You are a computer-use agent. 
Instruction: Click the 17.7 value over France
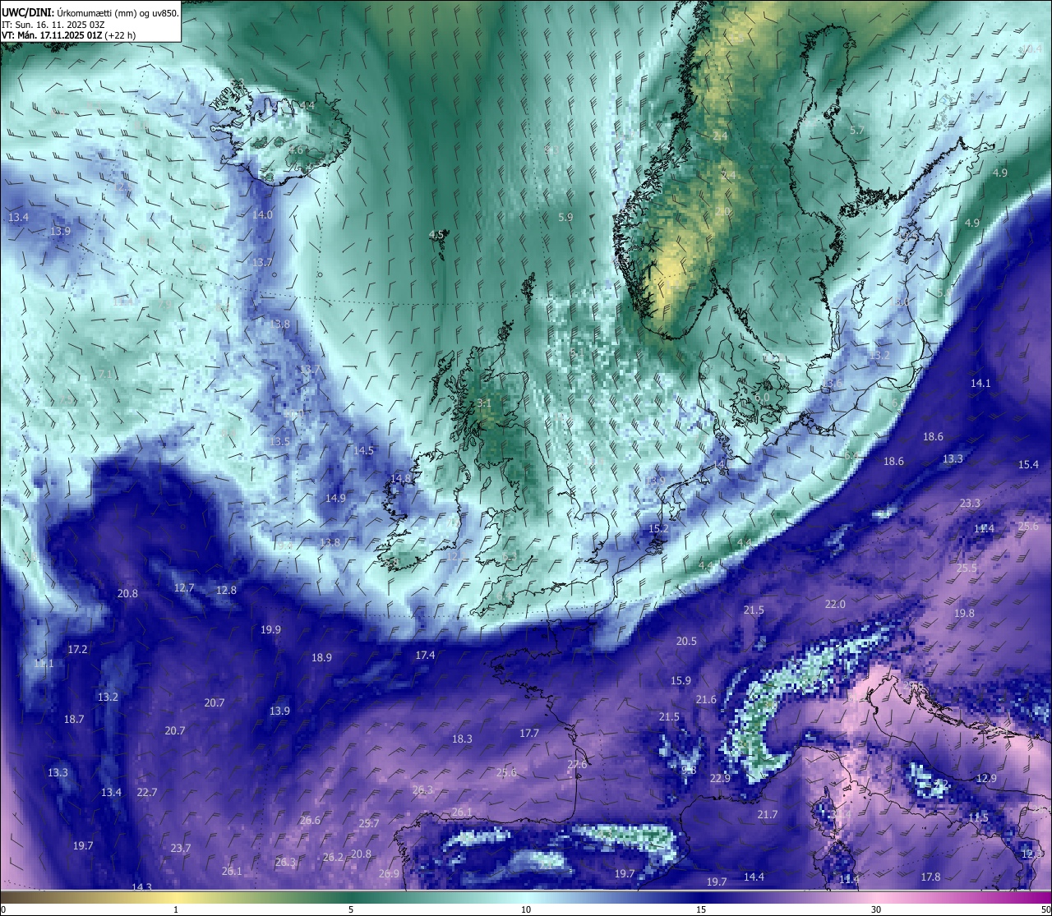[x=529, y=734]
